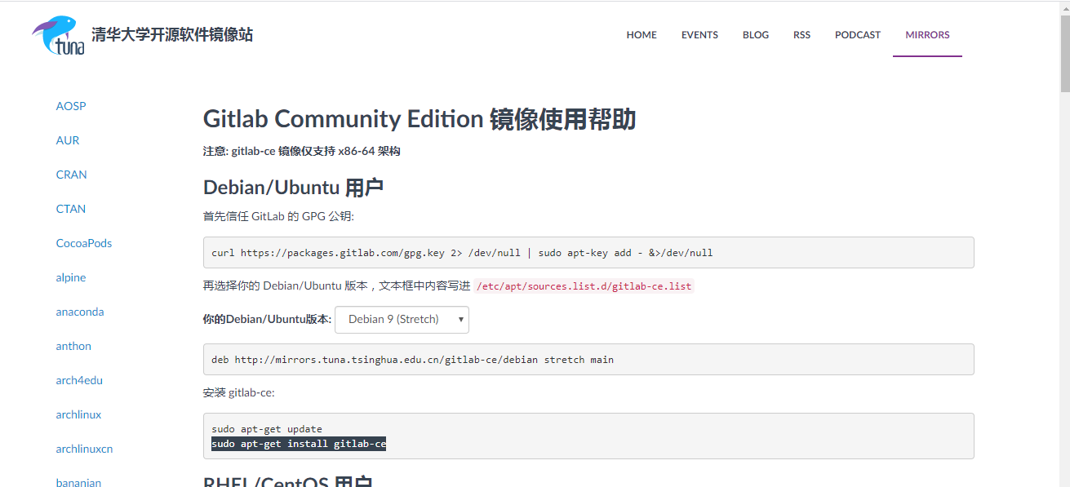The image size is (1070, 487).
Task: Go to the EVENTS page
Action: [699, 35]
